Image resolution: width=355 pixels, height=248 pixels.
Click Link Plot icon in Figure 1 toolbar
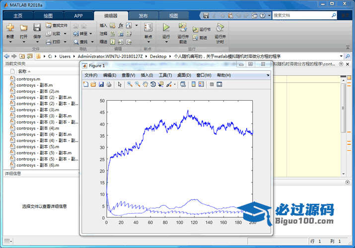pyautogui.click(x=183, y=84)
